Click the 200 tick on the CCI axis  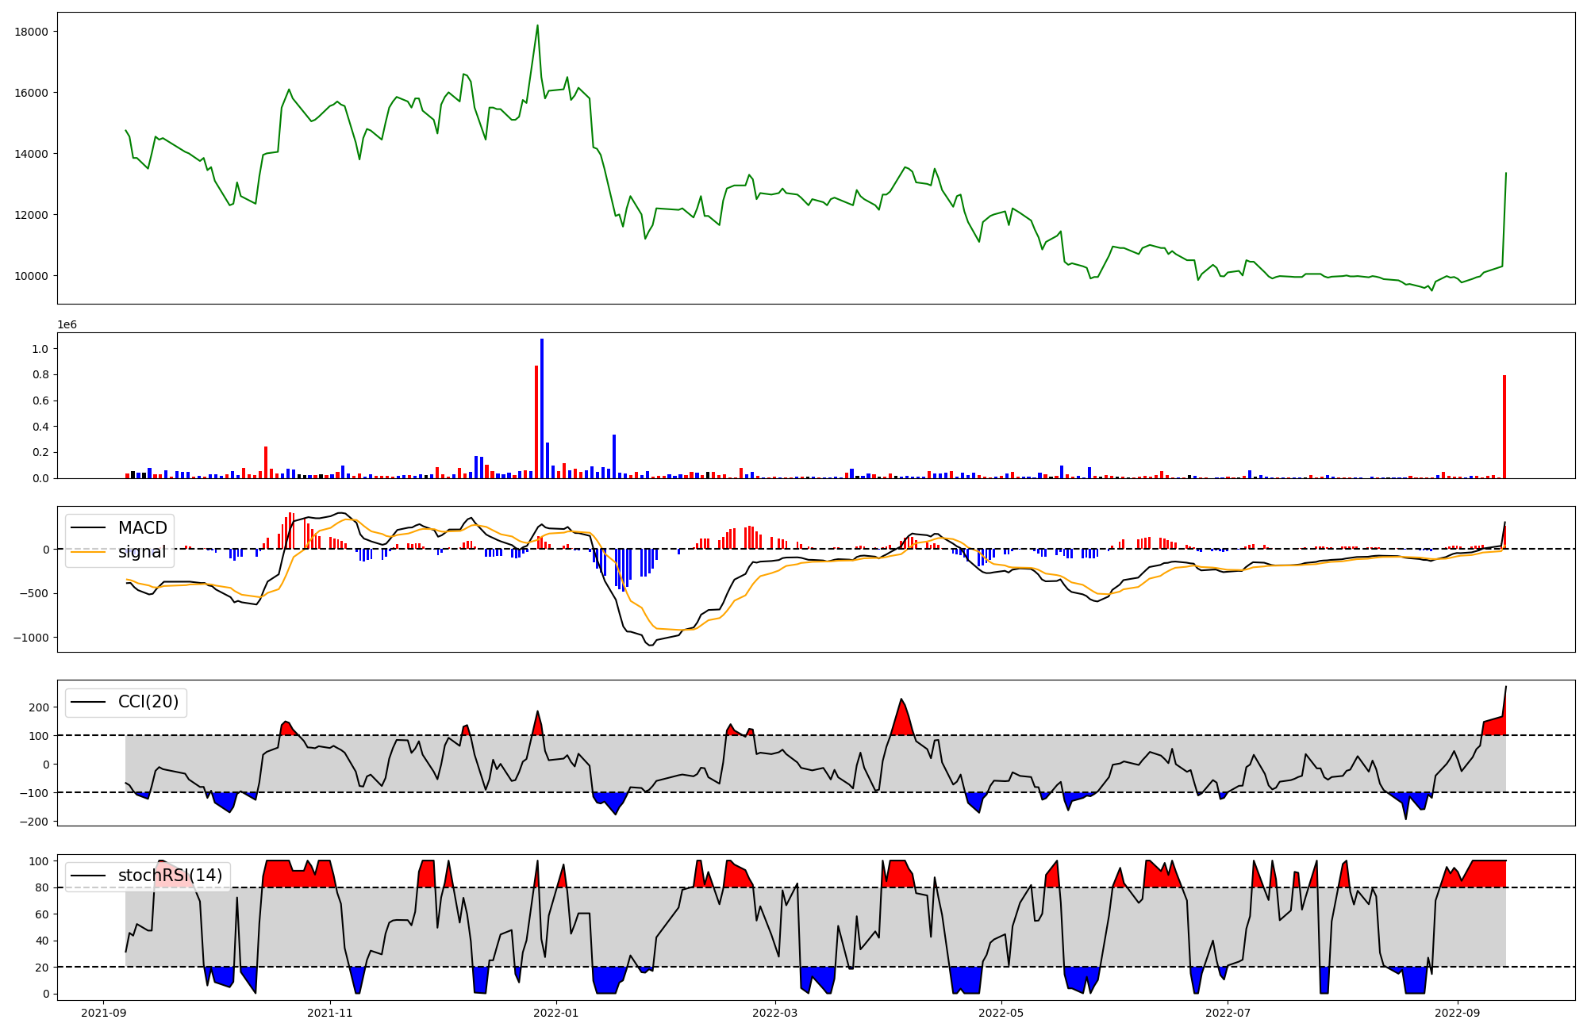[40, 707]
